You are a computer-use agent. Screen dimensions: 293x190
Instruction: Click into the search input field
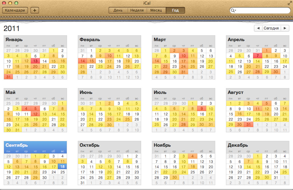click(x=261, y=10)
